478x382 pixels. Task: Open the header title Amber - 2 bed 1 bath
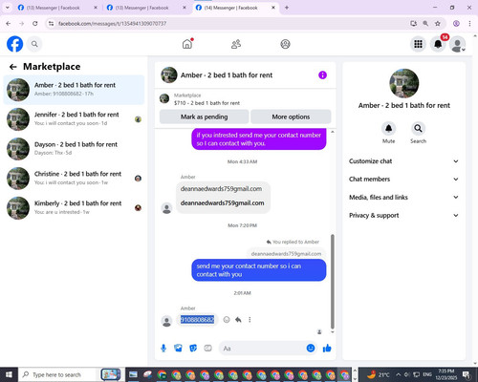[227, 75]
